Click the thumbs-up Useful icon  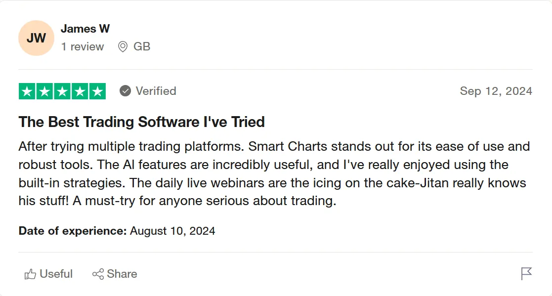click(30, 274)
